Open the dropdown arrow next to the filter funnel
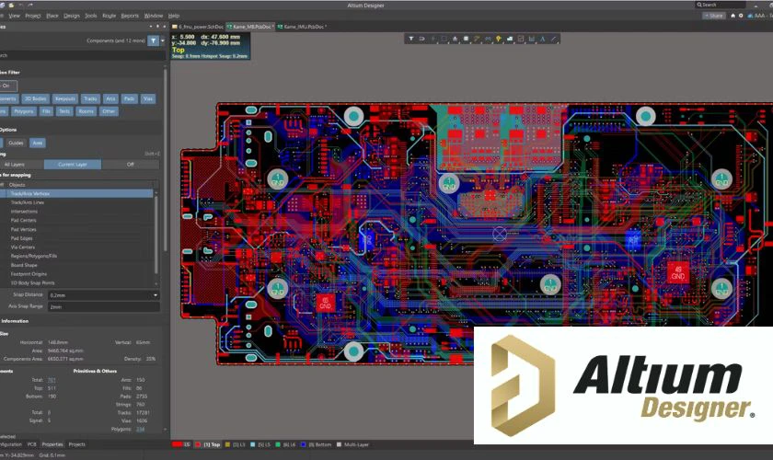 (163, 40)
